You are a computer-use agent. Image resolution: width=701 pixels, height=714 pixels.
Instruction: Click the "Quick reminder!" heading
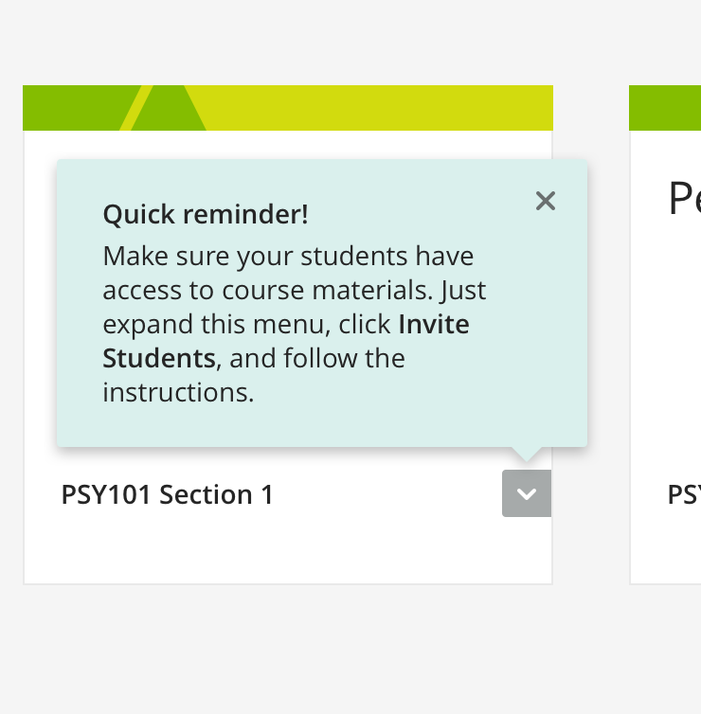coord(206,214)
